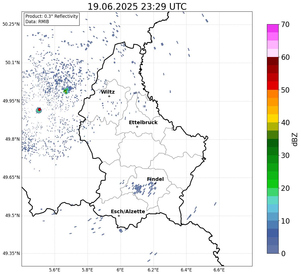Screen dimensions: 301x275
Task: Click the Findel location cross marker
Action: point(155,183)
